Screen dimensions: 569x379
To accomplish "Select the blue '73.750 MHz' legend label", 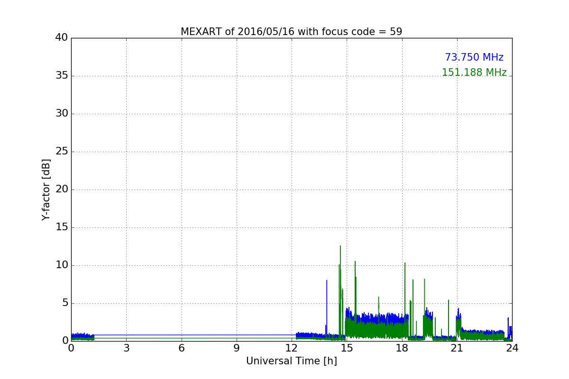I will [x=474, y=57].
